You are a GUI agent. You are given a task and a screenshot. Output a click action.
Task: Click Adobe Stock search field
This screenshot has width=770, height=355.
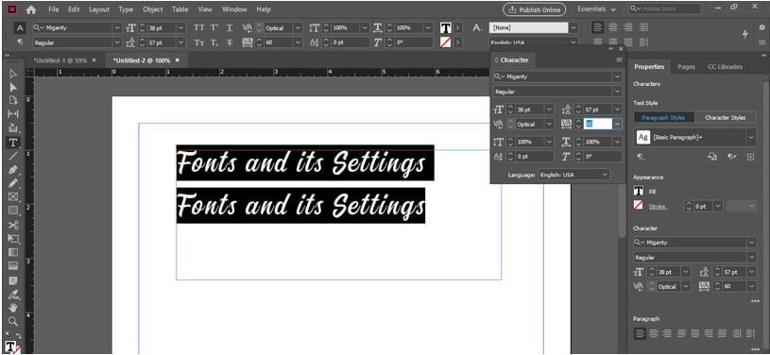tap(665, 8)
